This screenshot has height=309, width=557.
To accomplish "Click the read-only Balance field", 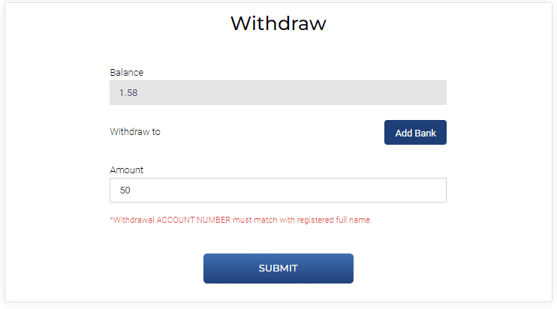I will pyautogui.click(x=278, y=92).
